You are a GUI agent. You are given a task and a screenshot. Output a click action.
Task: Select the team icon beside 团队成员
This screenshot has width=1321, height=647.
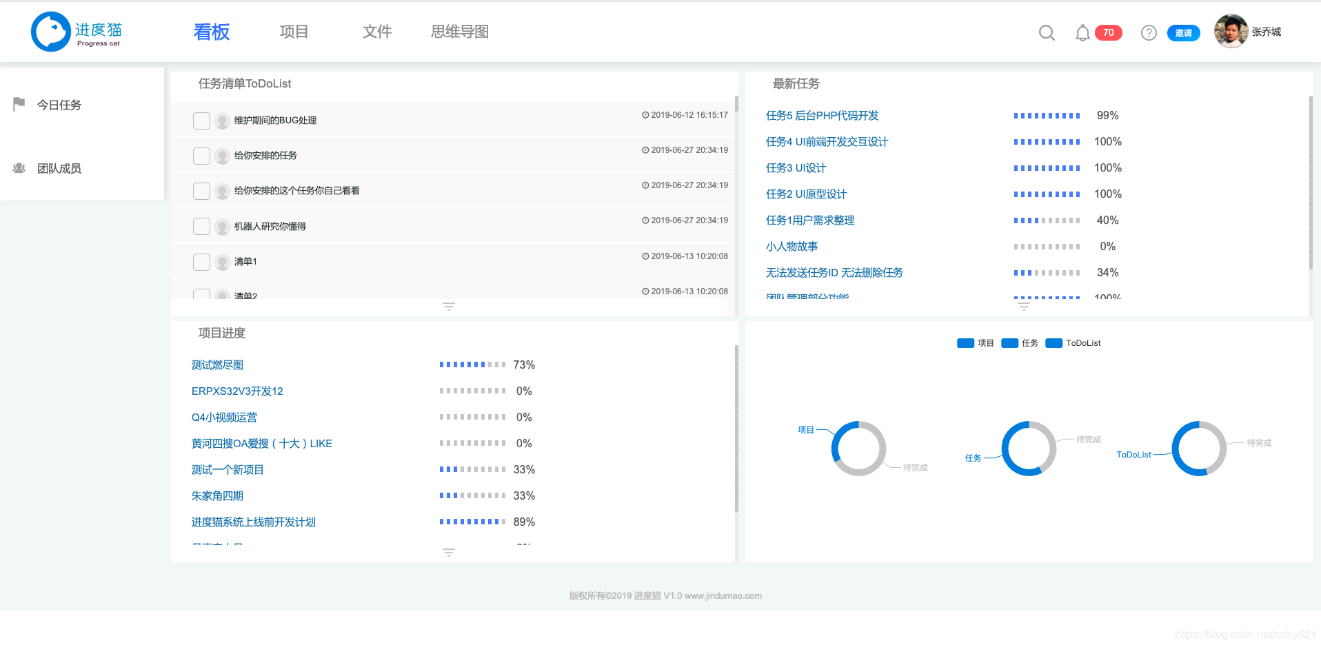(x=19, y=167)
